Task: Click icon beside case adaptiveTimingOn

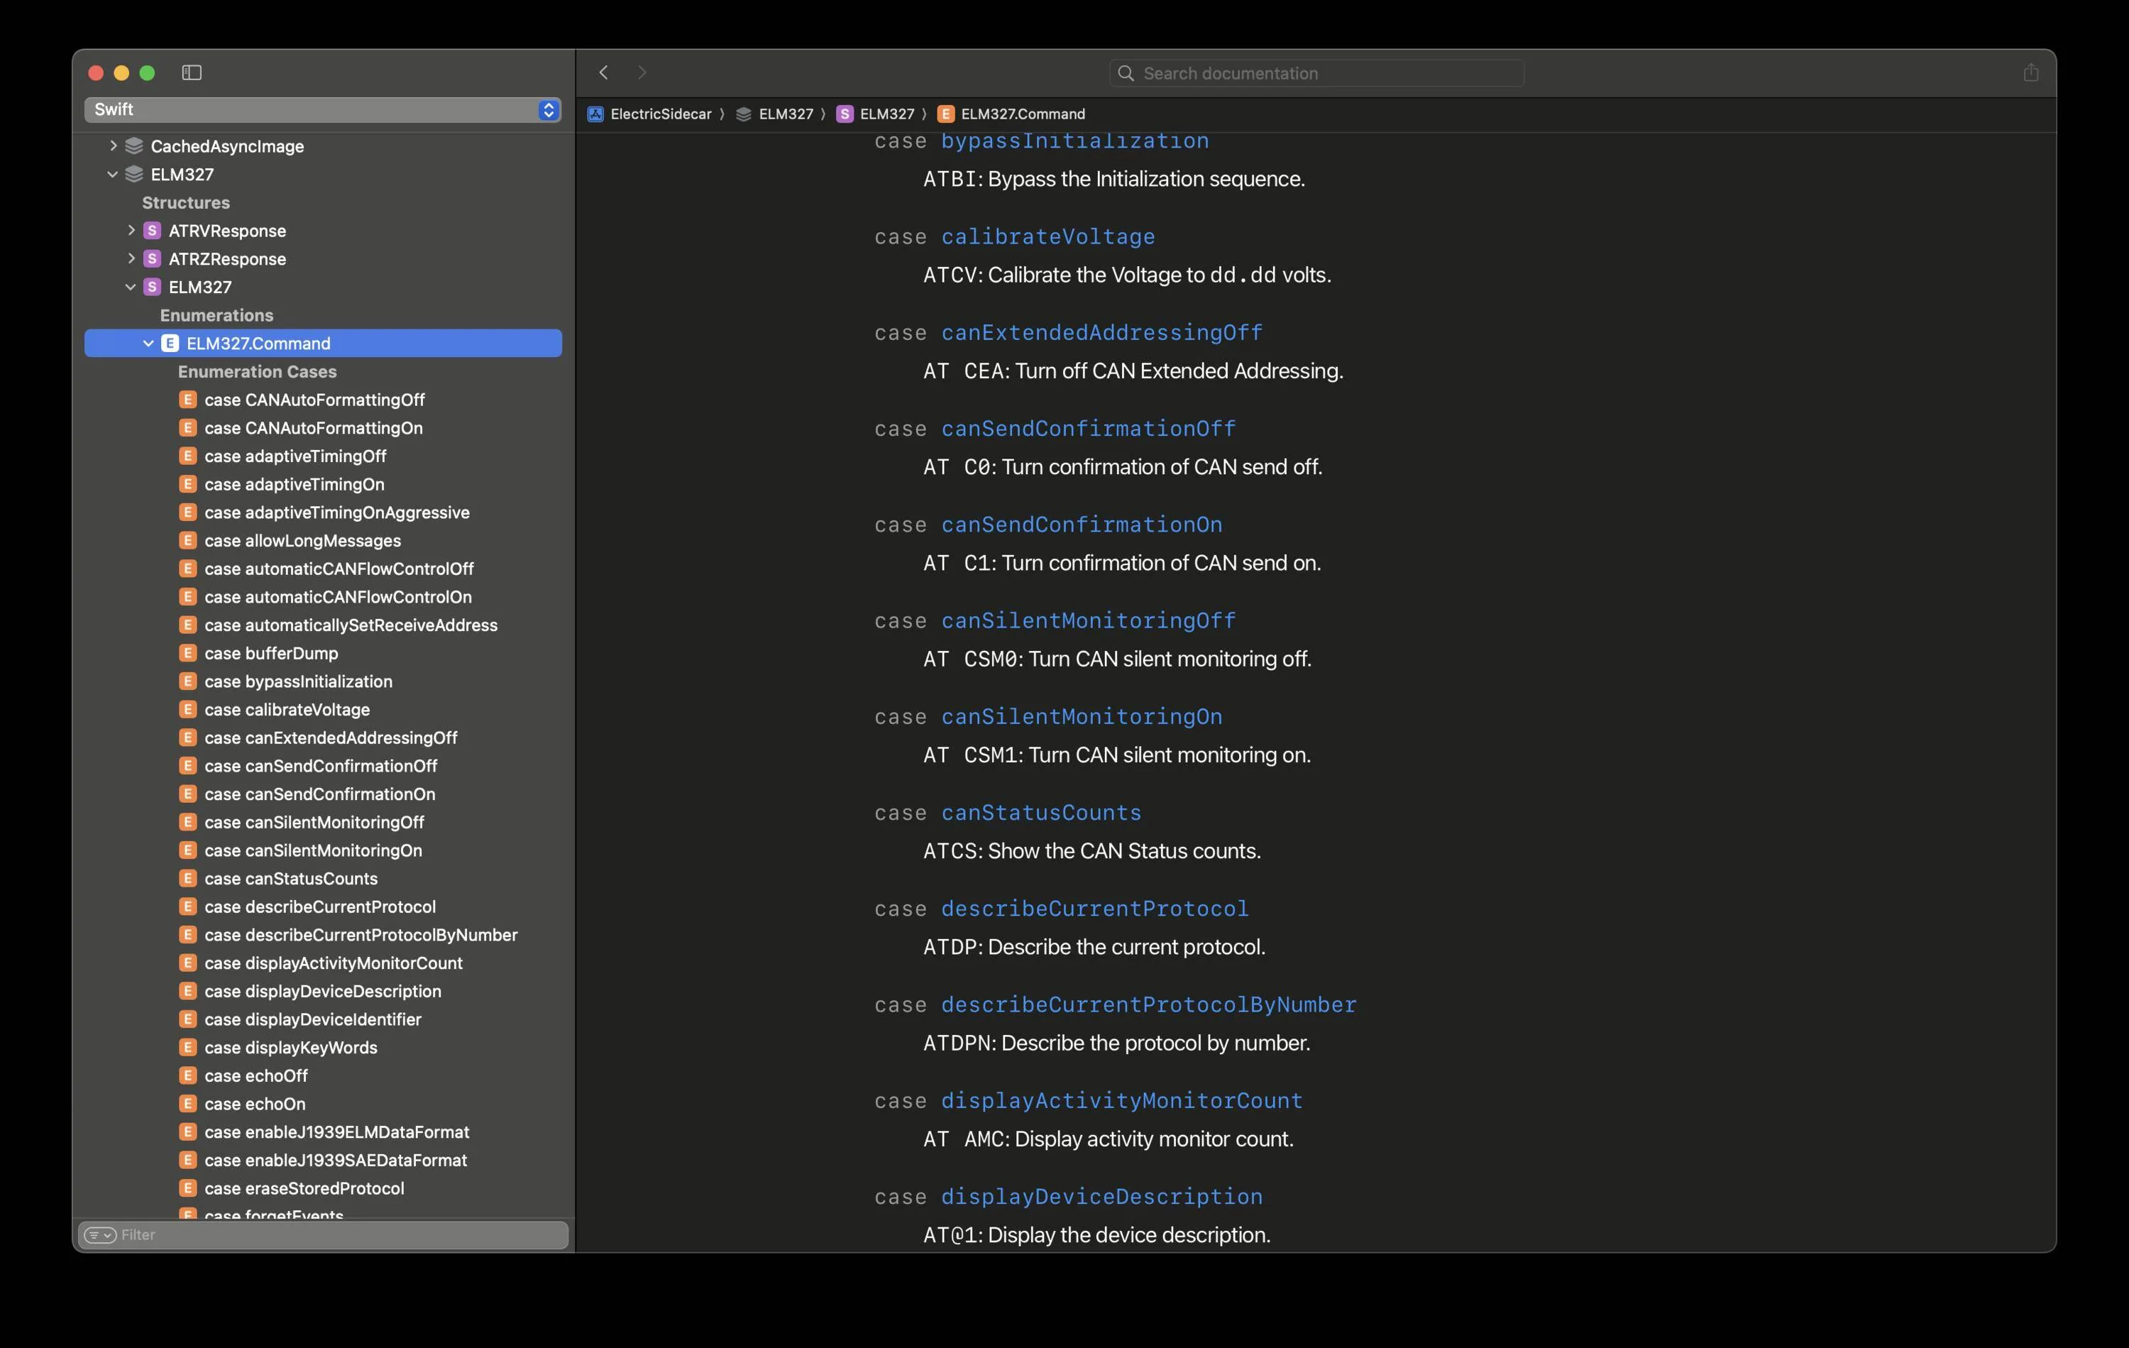Action: coord(187,484)
